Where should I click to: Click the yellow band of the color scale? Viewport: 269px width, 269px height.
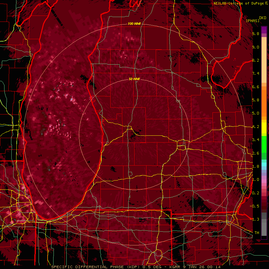[264, 128]
